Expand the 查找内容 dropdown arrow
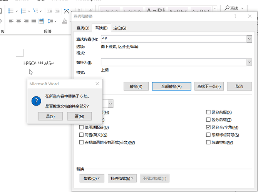Screen dimensions: 258x192 pyautogui.click(x=249, y=39)
